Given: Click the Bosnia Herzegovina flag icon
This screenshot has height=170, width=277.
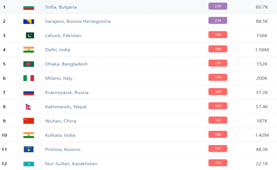Looking at the screenshot, I should [29, 22].
